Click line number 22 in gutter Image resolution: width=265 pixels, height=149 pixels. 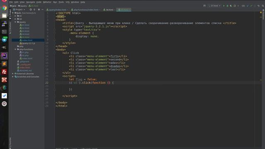point(47,83)
